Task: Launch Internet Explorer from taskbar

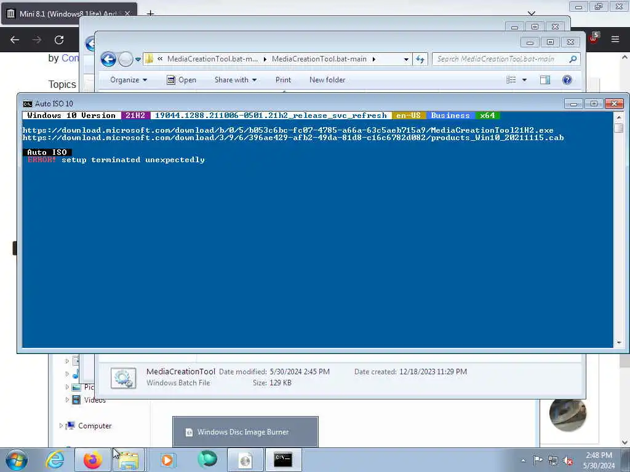Action: click(x=55, y=460)
